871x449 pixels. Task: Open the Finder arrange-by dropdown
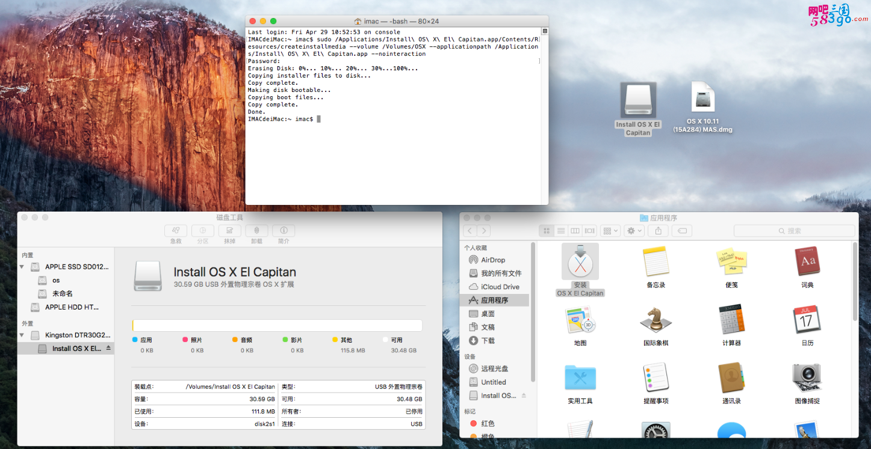[610, 231]
